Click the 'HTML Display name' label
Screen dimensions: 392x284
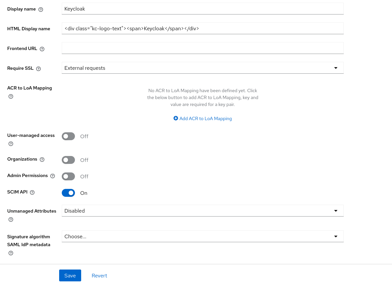tap(29, 29)
